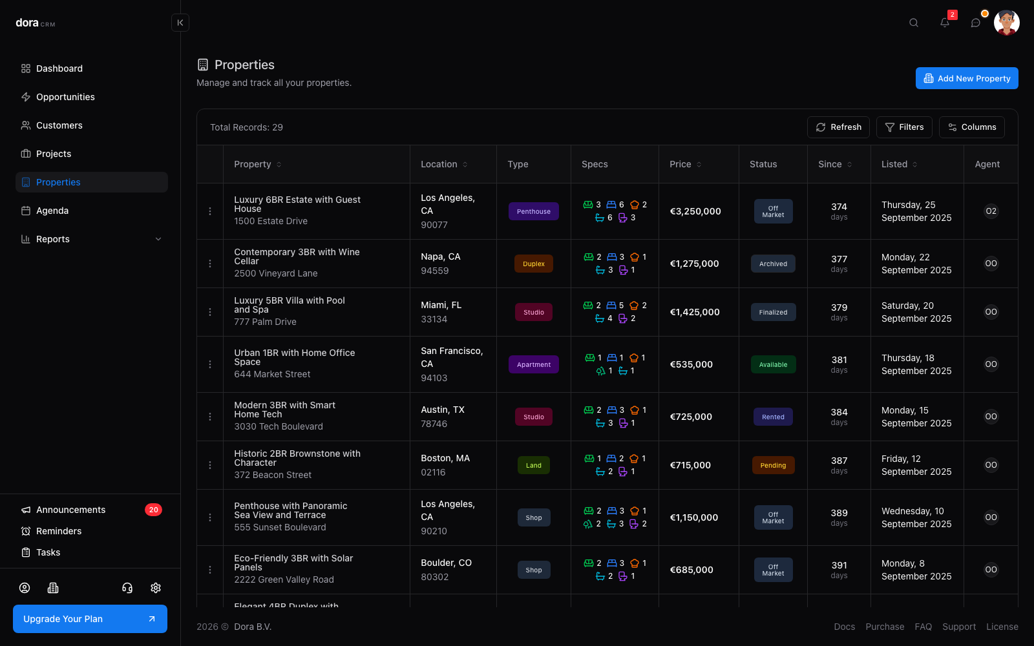Collapse the sidebar with the arrow icon
Viewport: 1034px width, 646px height.
click(x=180, y=23)
